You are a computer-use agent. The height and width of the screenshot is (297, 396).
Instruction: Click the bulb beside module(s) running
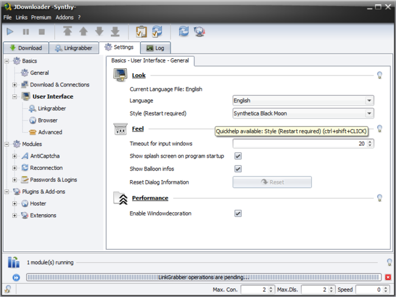389,262
